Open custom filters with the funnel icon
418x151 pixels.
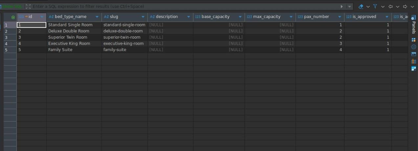point(375,7)
